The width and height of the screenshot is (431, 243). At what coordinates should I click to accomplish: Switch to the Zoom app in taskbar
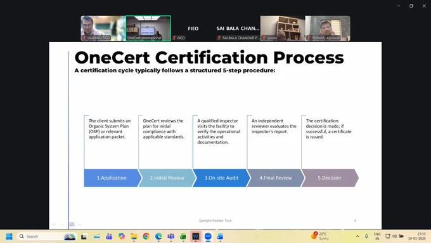coord(208,237)
